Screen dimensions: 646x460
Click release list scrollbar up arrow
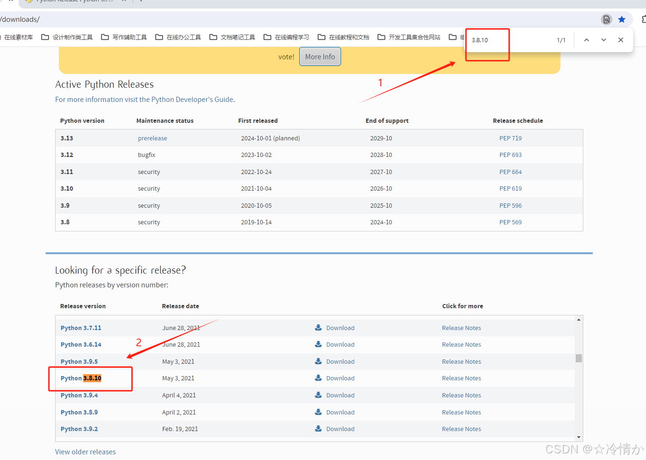tap(579, 320)
